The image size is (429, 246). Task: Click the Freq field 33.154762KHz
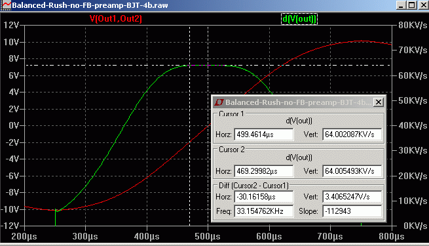[264, 211]
